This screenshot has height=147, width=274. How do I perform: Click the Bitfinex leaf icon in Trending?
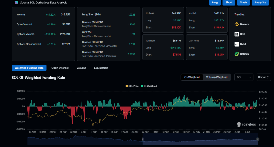click(x=237, y=54)
